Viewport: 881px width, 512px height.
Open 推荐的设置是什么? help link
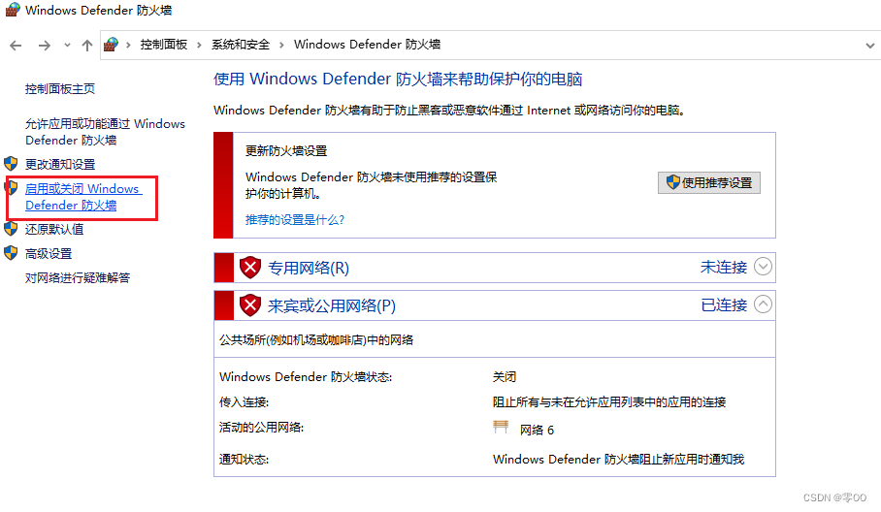[x=295, y=219]
